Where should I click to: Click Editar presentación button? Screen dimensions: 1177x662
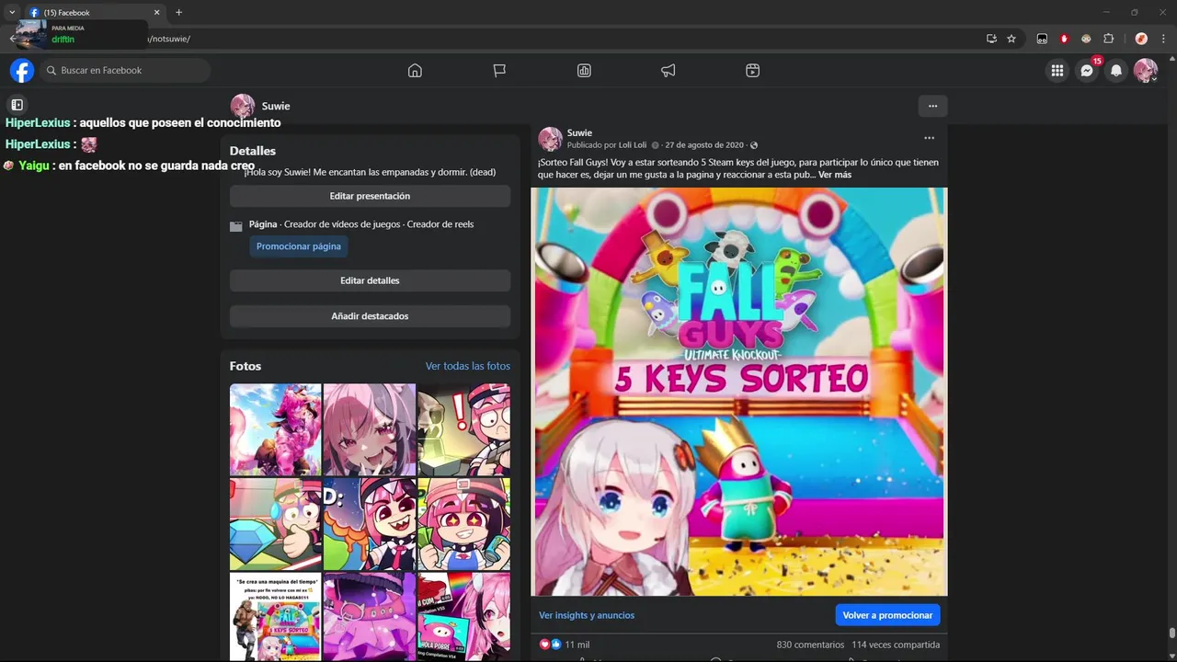pos(370,196)
